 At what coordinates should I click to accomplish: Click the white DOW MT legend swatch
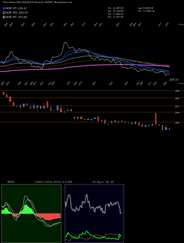4,13
